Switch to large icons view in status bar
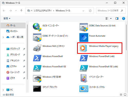The image size is (128, 97). 125,94
